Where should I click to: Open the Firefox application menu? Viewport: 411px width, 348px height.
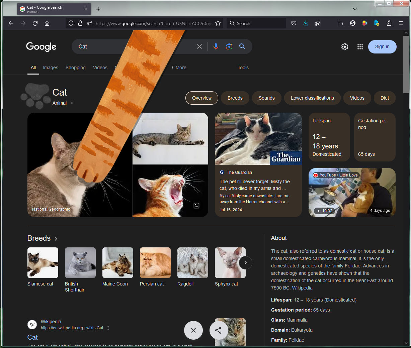401,23
